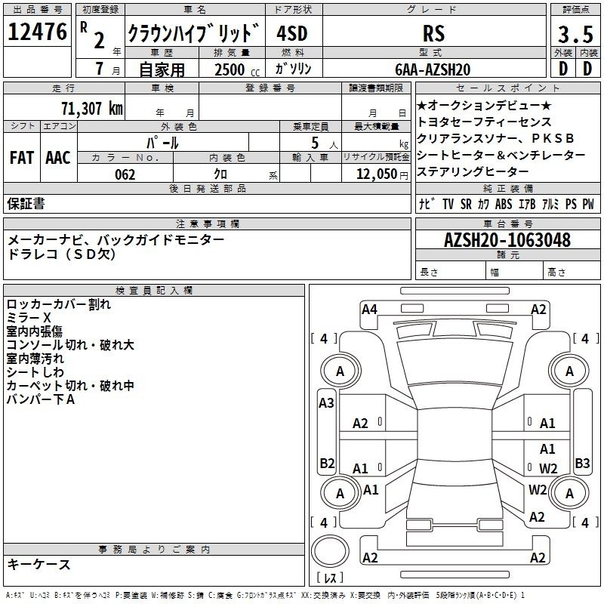
Task: Click the lot number 12476
Action: coord(37,32)
